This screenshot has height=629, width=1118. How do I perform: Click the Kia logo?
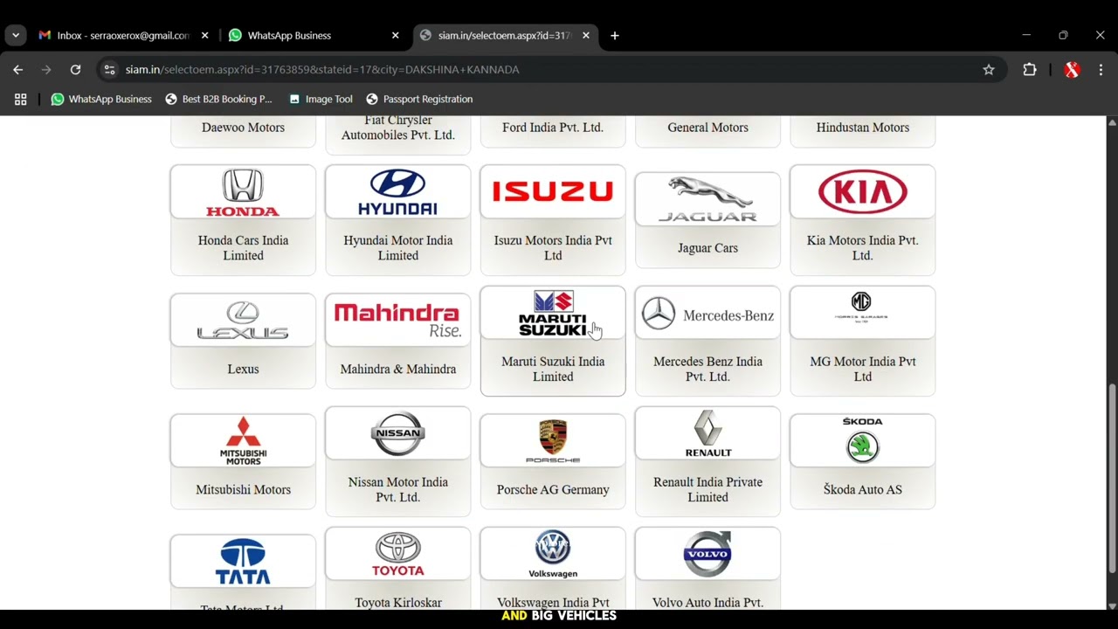click(863, 192)
